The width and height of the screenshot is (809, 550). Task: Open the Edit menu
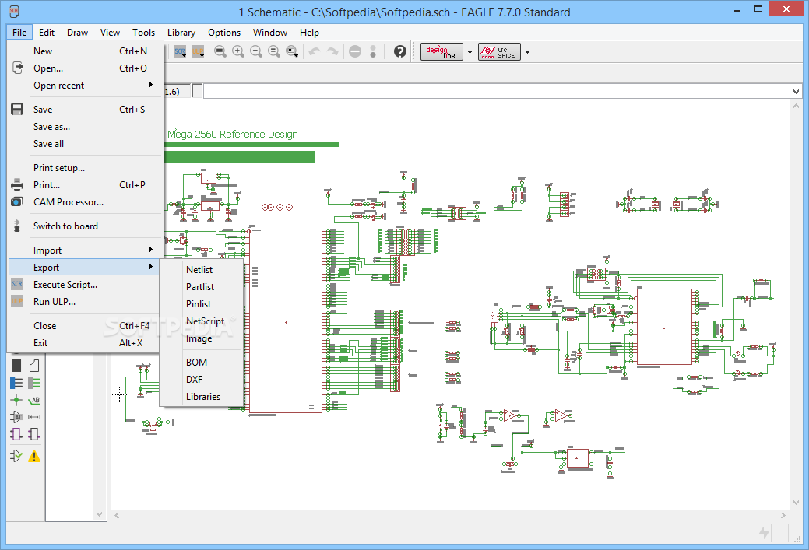47,33
